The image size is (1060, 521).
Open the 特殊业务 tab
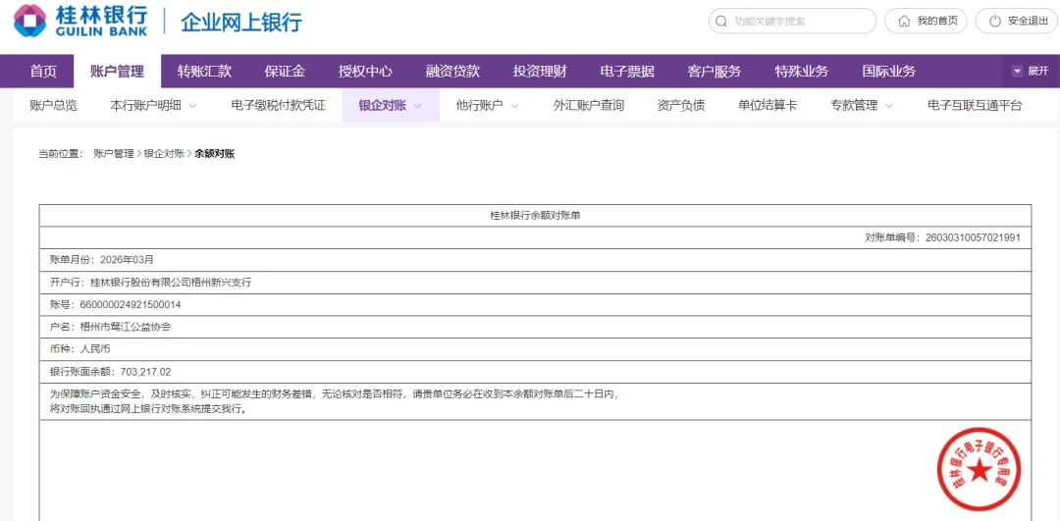(x=802, y=71)
